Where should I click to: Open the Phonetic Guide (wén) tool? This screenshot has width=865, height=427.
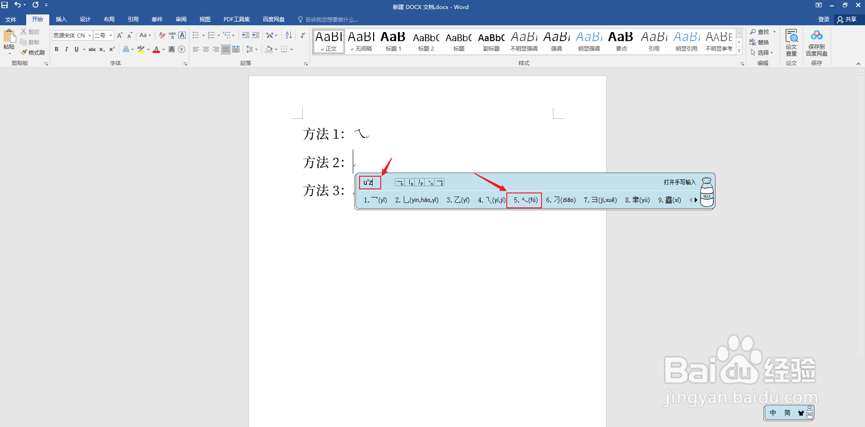172,35
